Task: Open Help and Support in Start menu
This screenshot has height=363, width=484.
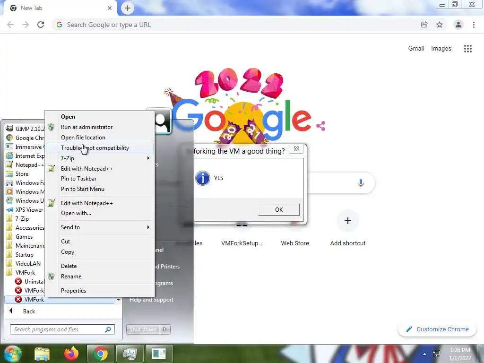Action: click(x=151, y=299)
